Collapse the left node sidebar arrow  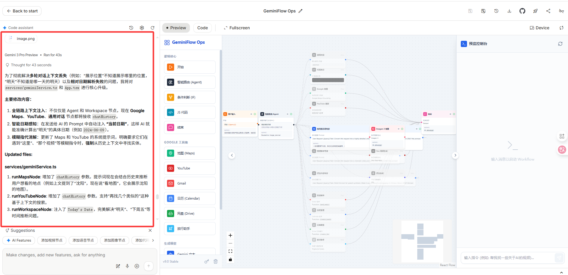[x=232, y=155]
